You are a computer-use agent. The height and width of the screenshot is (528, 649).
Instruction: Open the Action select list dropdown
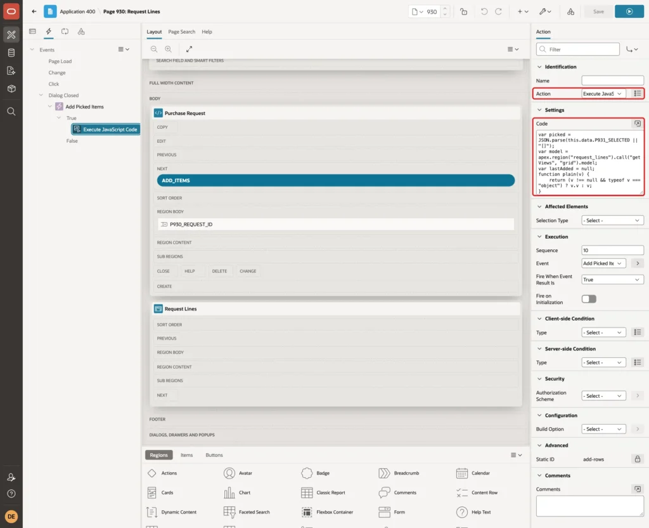(x=603, y=94)
